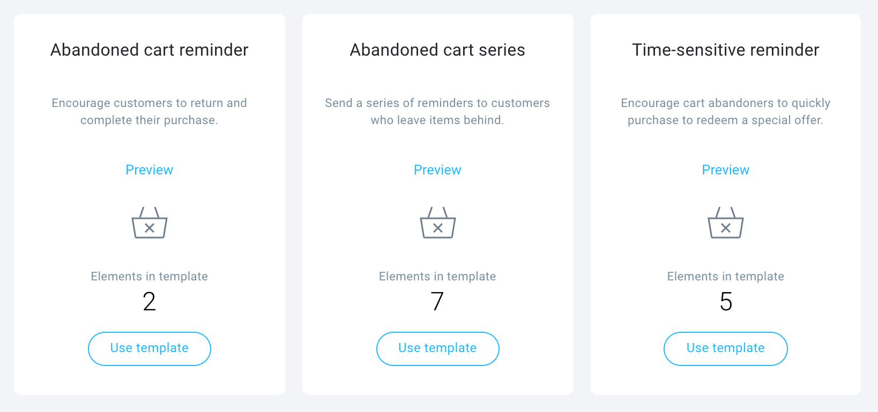Click the basket icon under Abandoned cart reminder
Screen dimensions: 878x412
coord(150,223)
